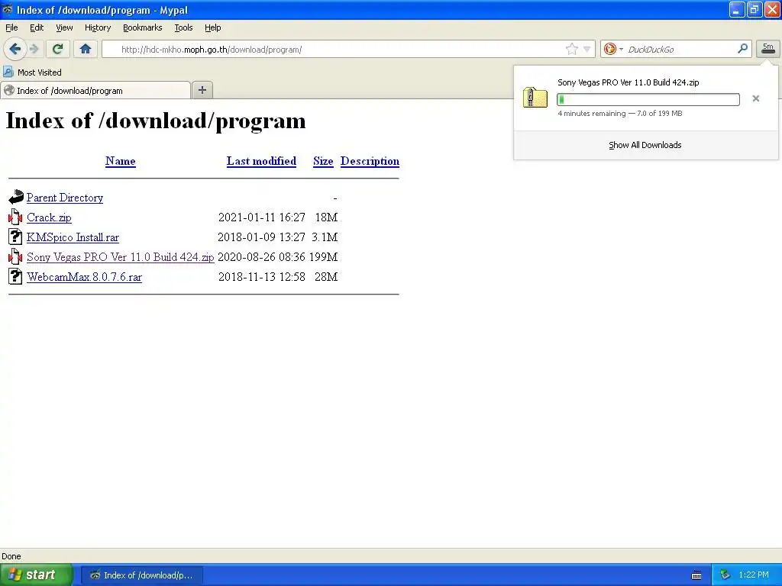Open the Windows start menu

(x=36, y=575)
